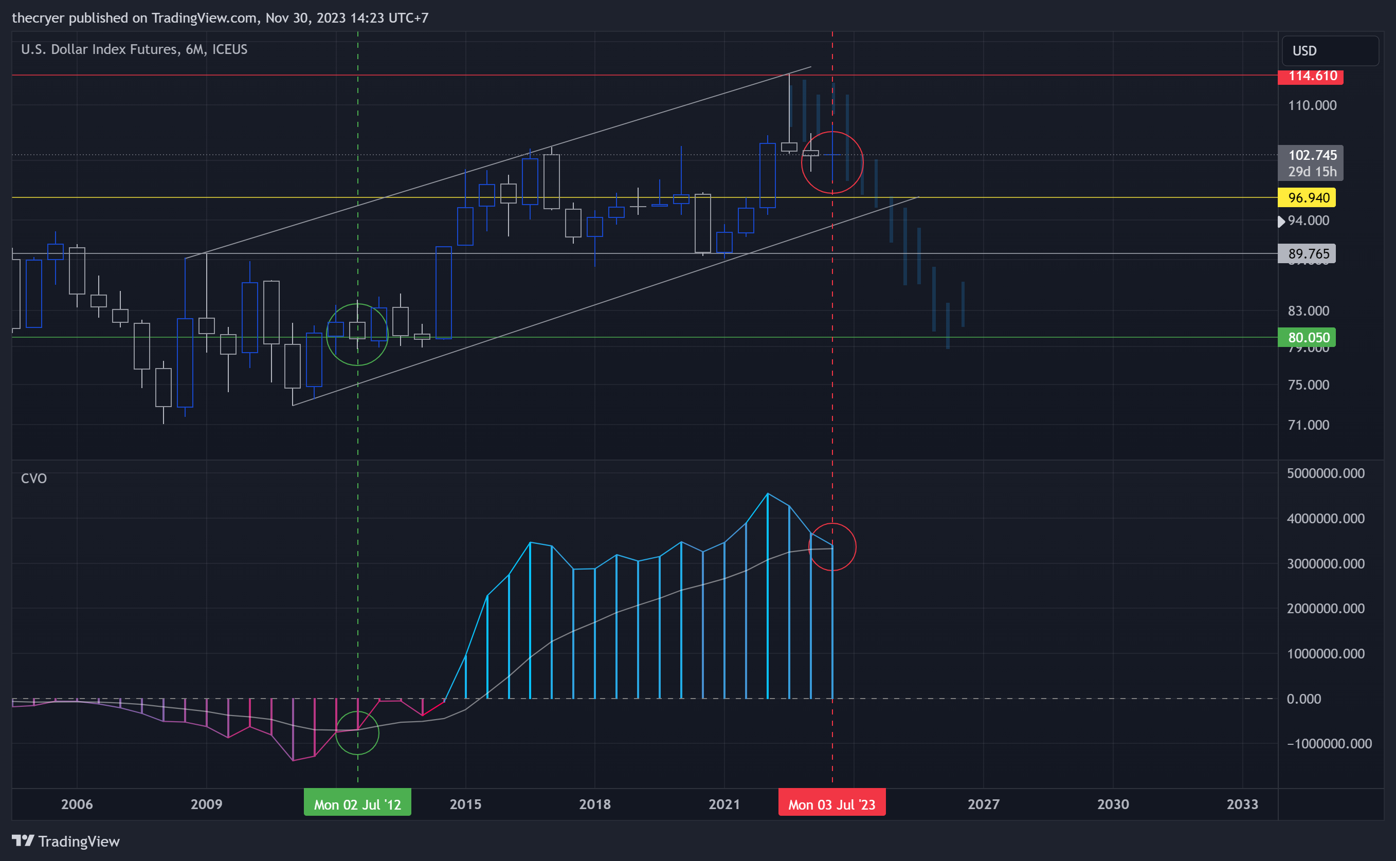Click the 2030 time axis label
The width and height of the screenshot is (1396, 861).
point(1113,804)
